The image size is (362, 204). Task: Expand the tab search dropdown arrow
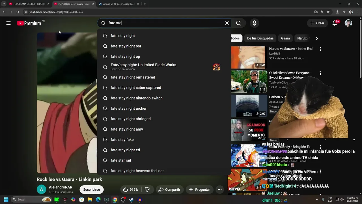(x=4, y=4)
